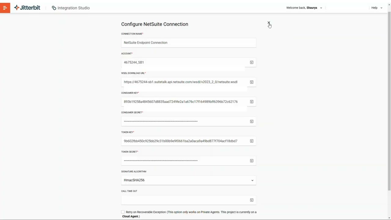Screen dimensions: 391x220
Task: Click the Configure NetSuite Connection heading
Action: (x=155, y=24)
